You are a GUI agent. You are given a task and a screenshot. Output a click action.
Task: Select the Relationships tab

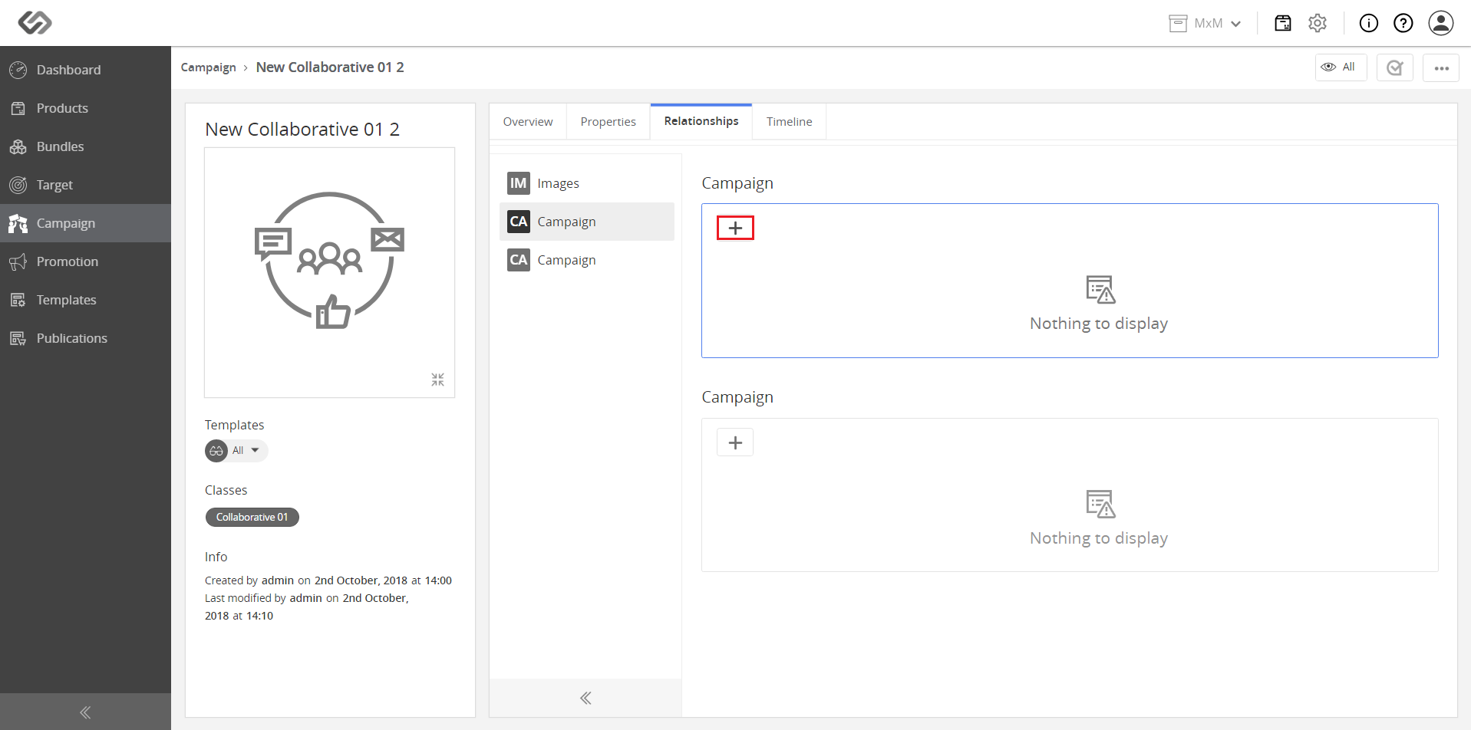[701, 121]
